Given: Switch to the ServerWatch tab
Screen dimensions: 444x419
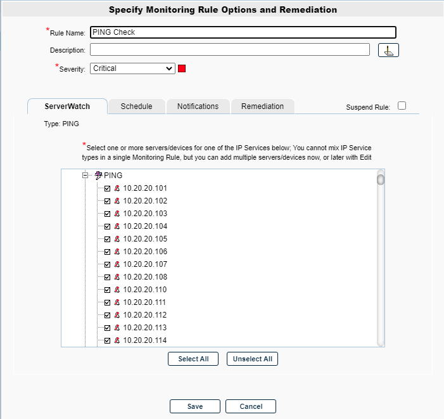Looking at the screenshot, I should click(x=67, y=106).
